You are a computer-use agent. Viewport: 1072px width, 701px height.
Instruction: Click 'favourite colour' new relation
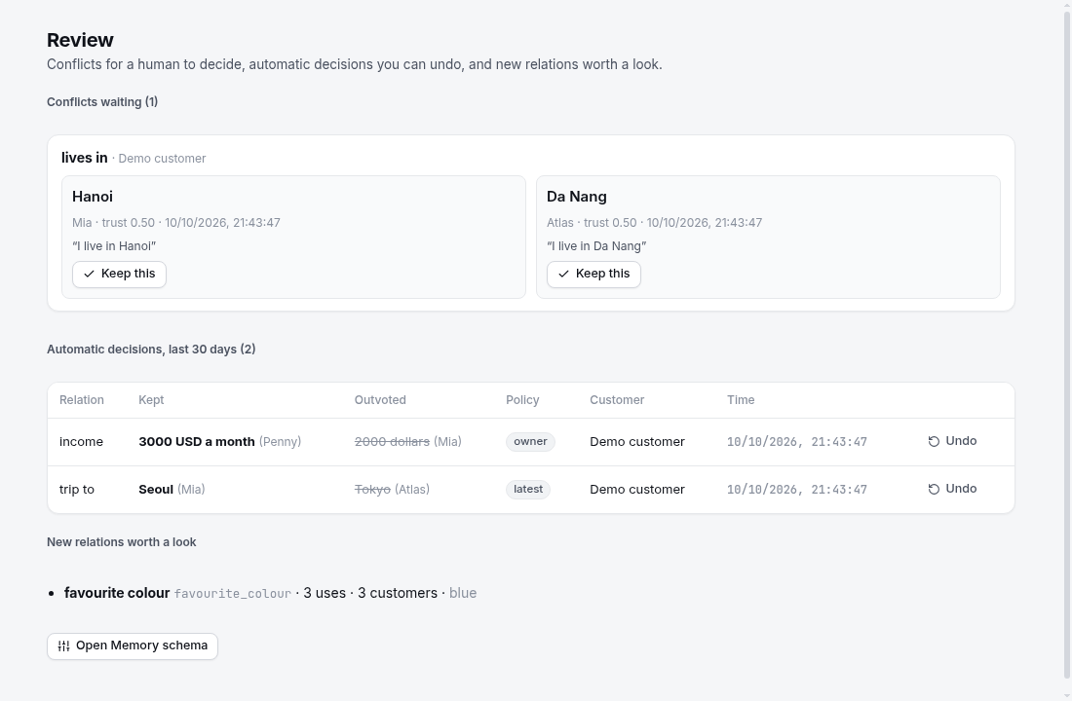point(117,593)
